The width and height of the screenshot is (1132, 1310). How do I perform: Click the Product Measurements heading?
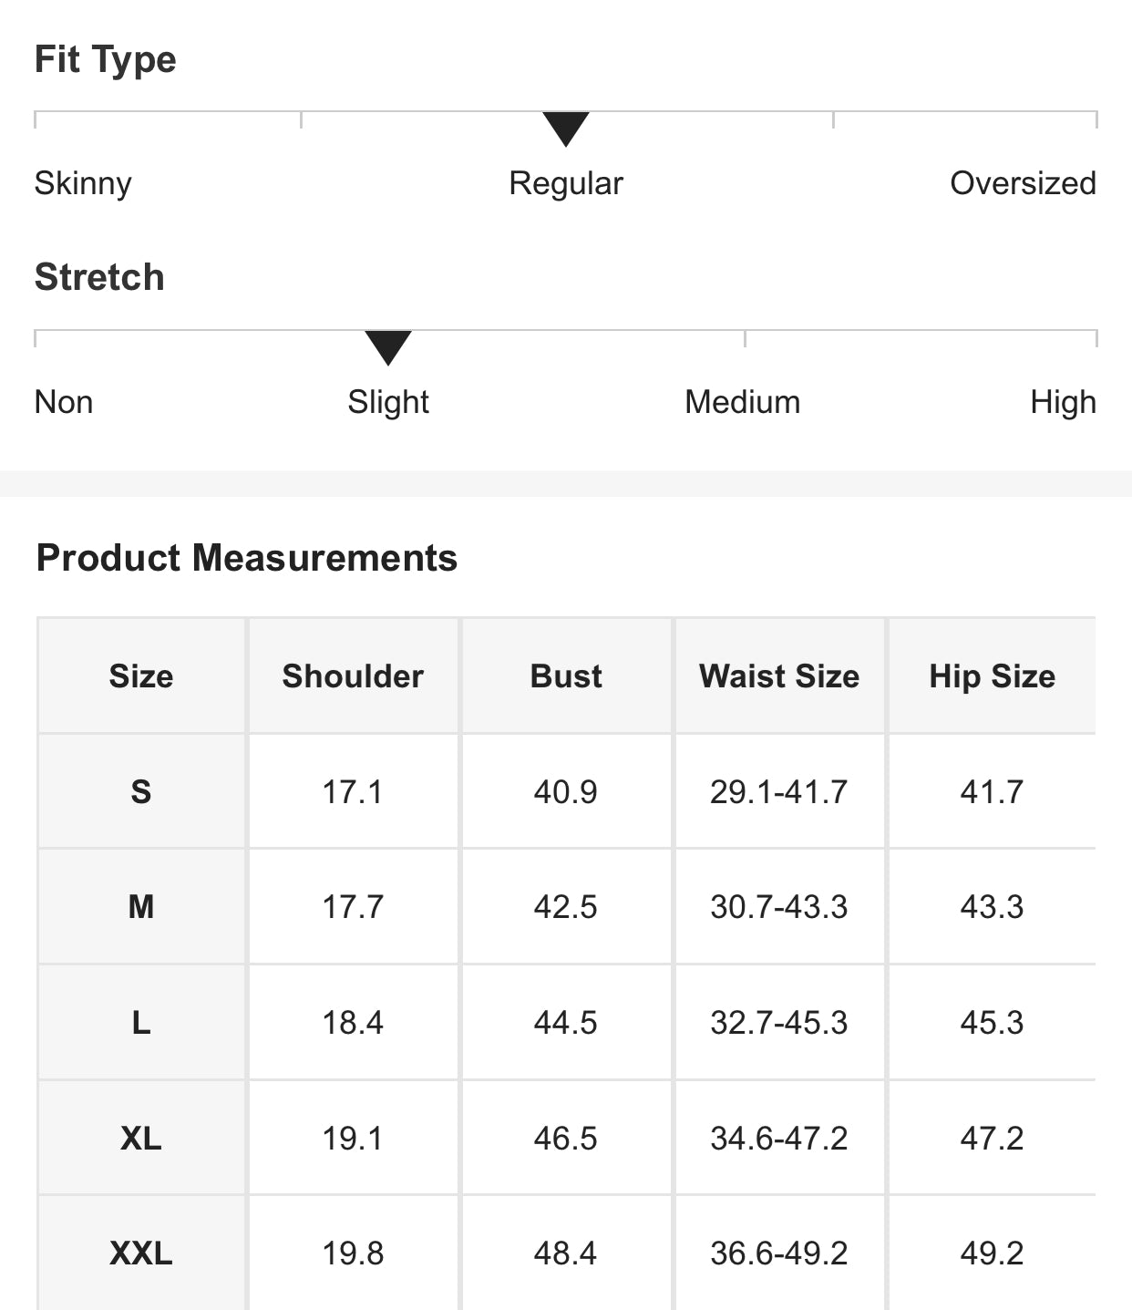246,558
